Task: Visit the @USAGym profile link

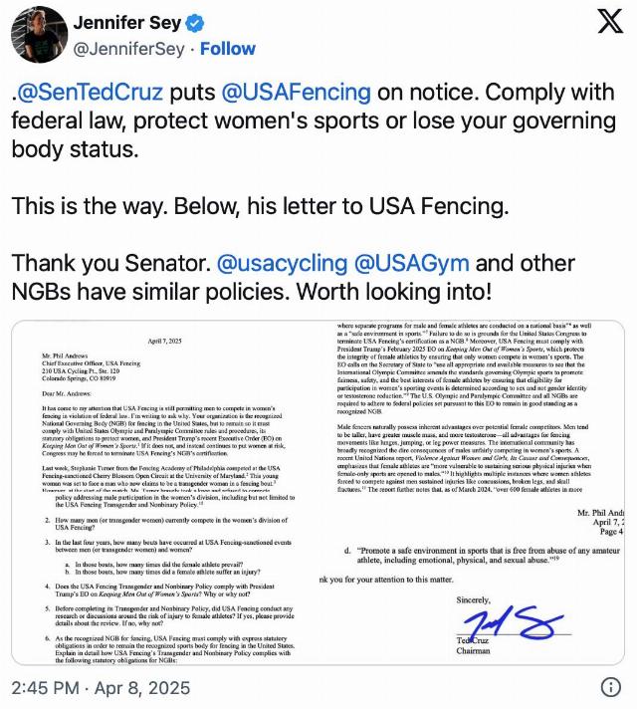Action: tap(412, 264)
